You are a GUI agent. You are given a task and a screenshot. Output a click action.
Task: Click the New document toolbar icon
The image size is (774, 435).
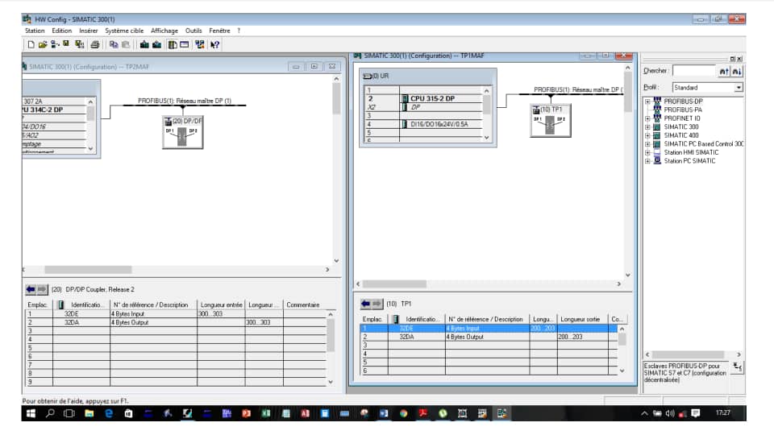31,44
